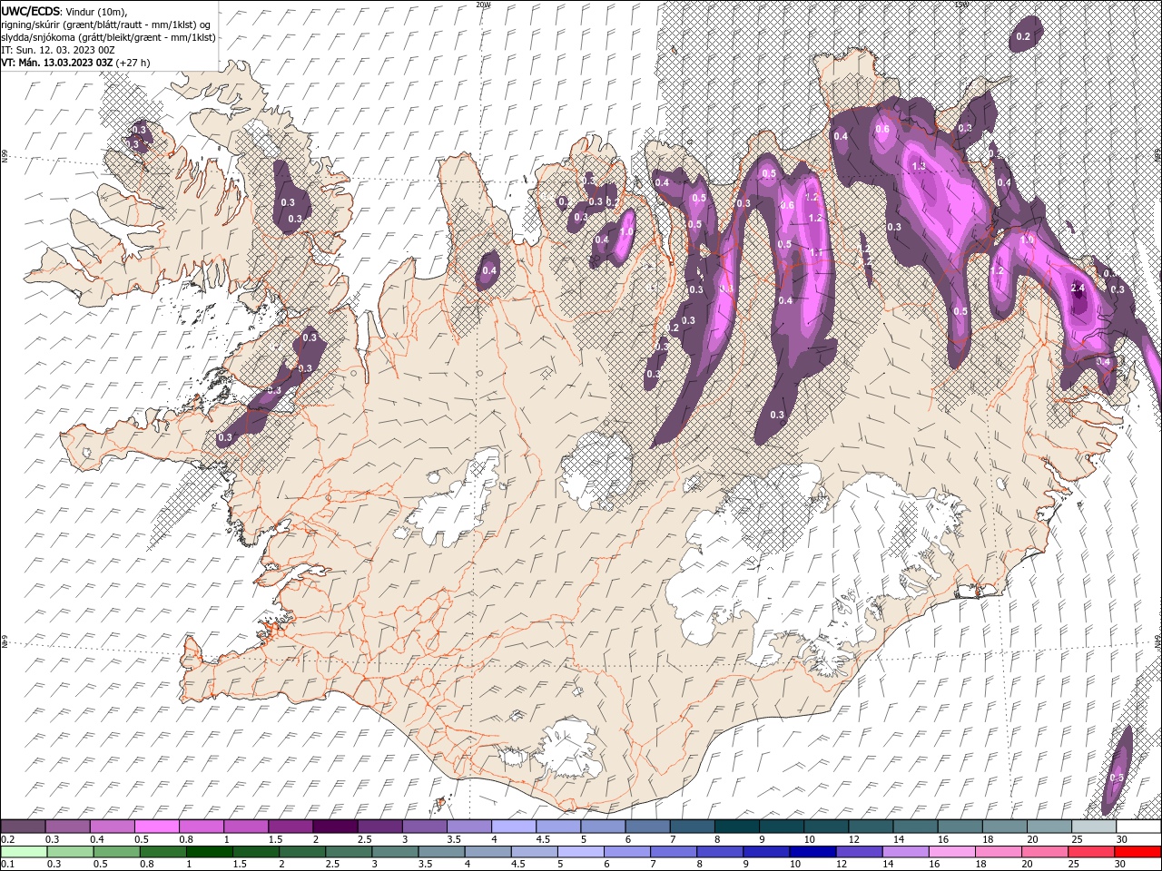Select deep blue swatch between 10 and 12, lower scale

click(x=812, y=852)
